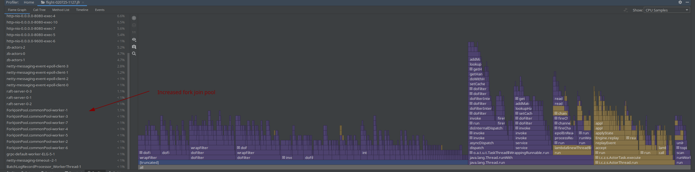This screenshot has height=172, width=695.
Task: Select thread zb-actors-2
Action: point(66,47)
